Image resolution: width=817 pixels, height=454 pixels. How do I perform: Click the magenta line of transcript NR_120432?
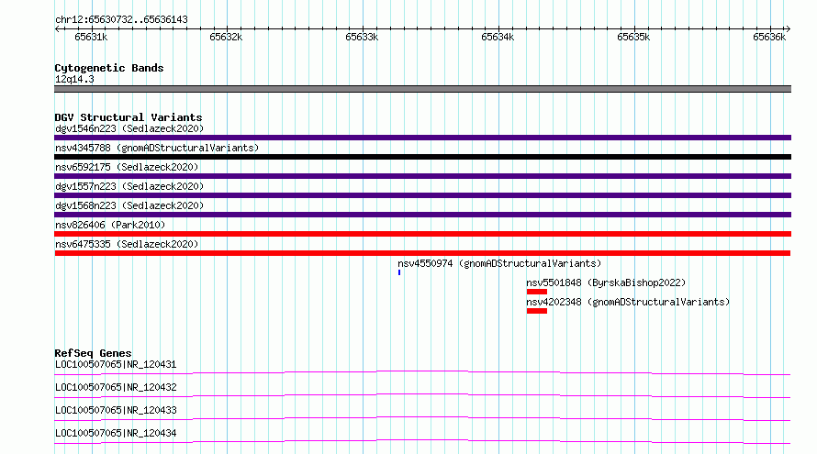pos(422,395)
